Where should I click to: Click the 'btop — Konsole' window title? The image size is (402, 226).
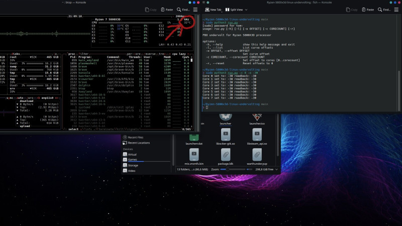(x=74, y=3)
